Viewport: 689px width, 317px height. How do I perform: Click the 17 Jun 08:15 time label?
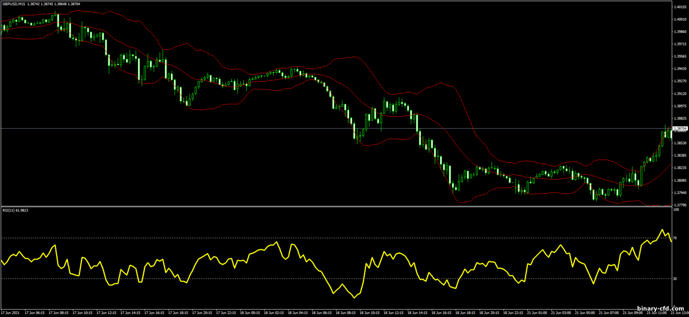pyautogui.click(x=57, y=313)
